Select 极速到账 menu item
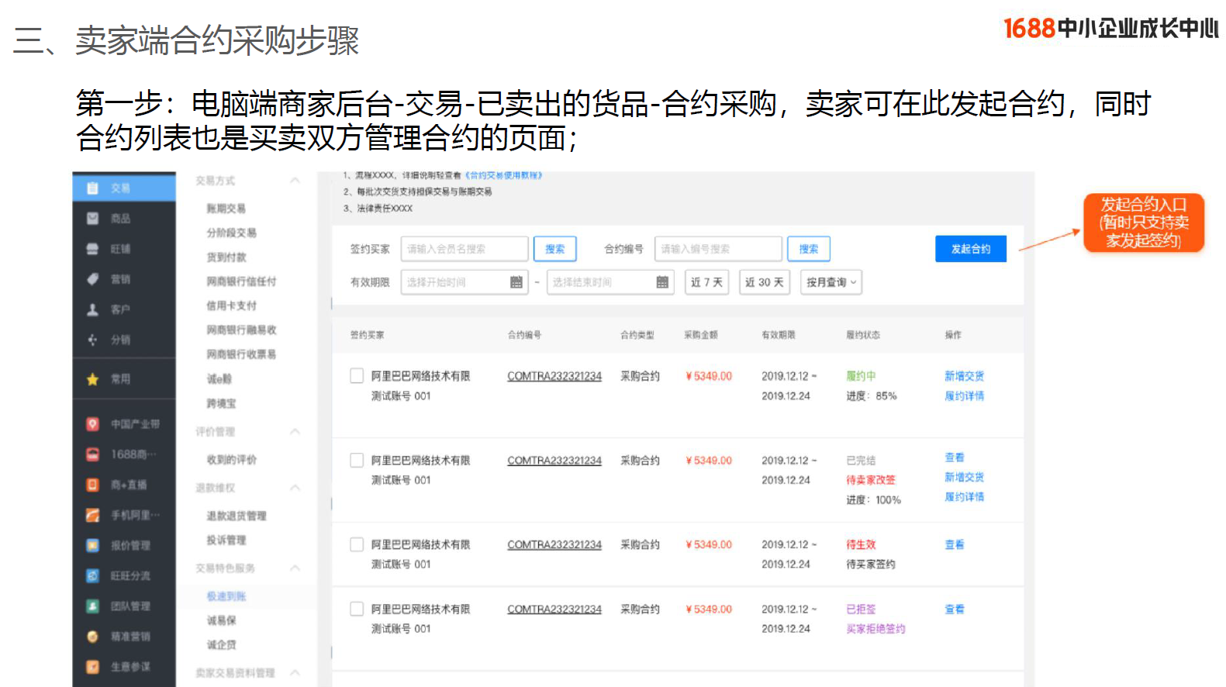Viewport: 1226px width, 687px height. (x=226, y=596)
